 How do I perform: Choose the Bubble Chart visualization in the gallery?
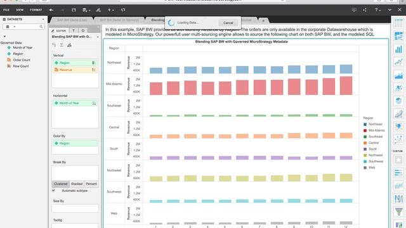398,88
